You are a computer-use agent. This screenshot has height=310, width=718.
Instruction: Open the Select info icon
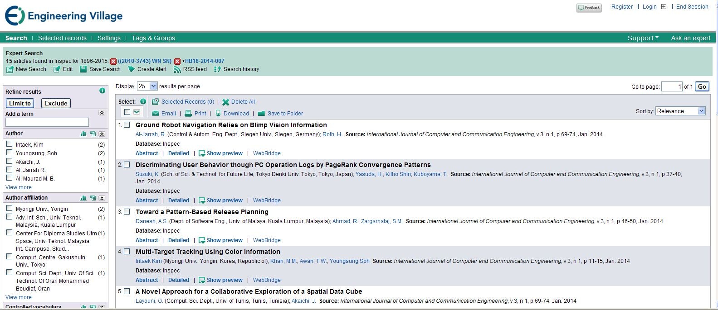[x=143, y=101]
